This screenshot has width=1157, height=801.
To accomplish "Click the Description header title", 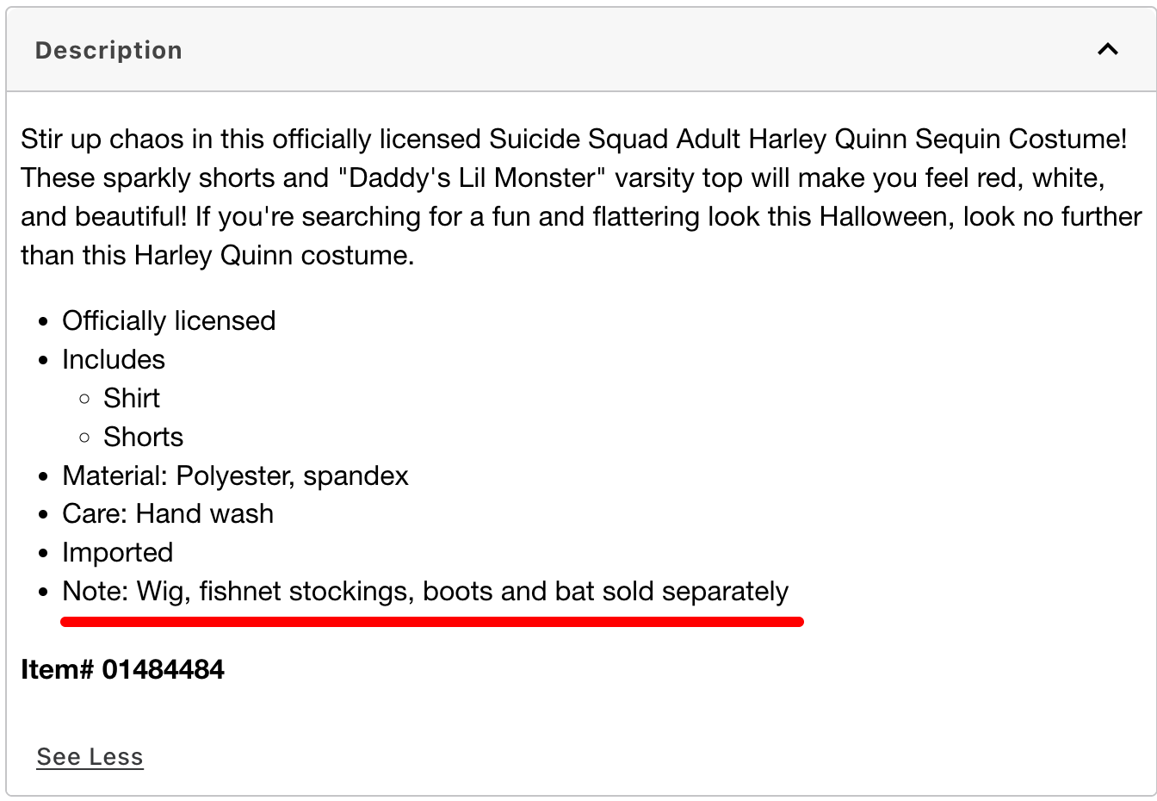I will pyautogui.click(x=108, y=50).
